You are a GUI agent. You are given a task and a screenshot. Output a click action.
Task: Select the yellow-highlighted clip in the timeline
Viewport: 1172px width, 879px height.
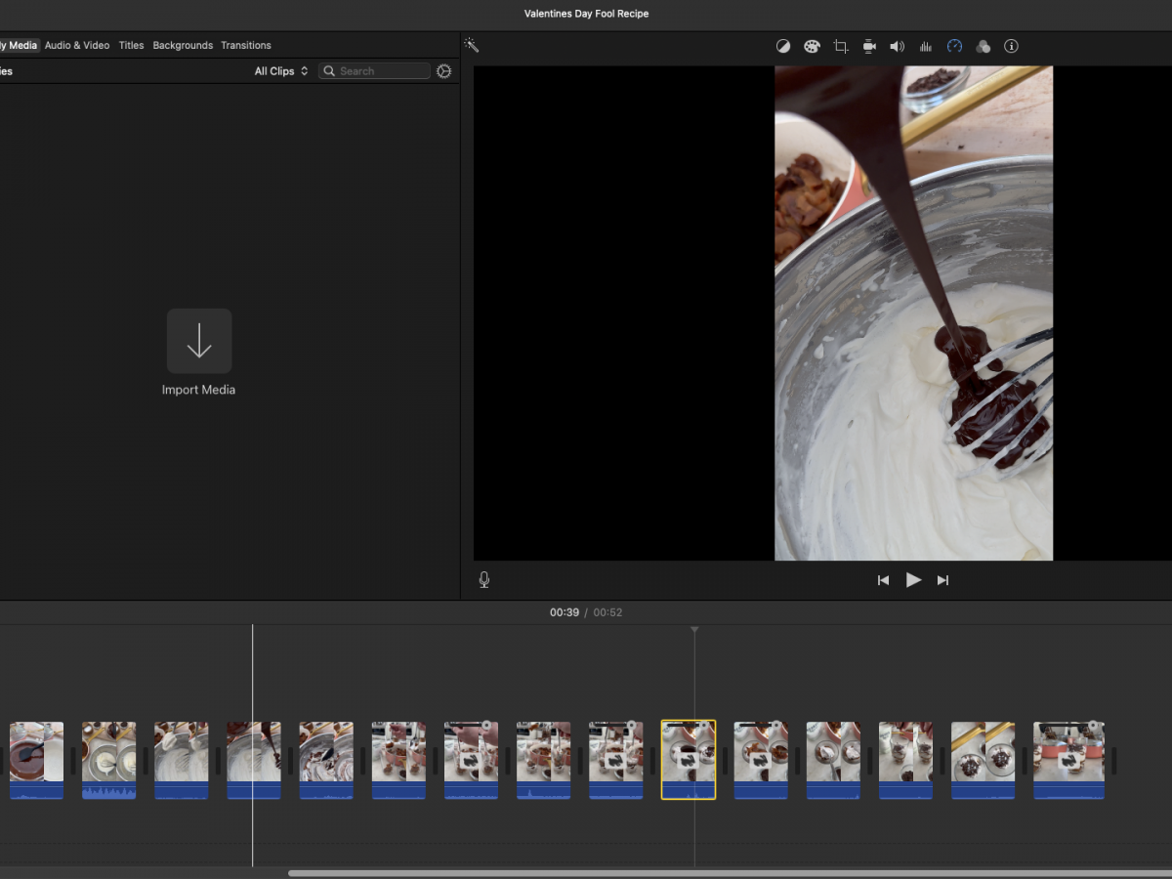[689, 757]
